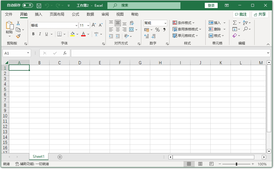The image size is (275, 169).
Task: Click the Save icon in title bar
Action: [x=39, y=6]
